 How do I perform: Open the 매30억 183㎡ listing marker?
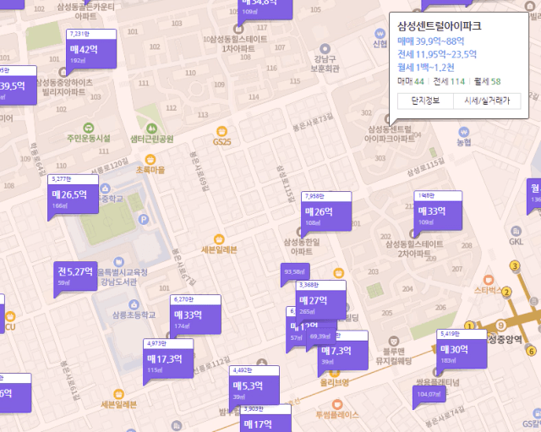click(462, 349)
